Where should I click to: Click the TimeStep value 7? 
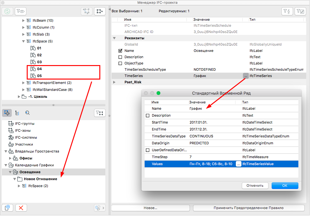click(x=191, y=157)
